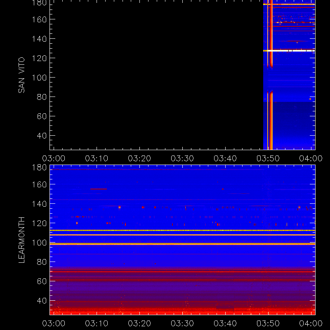Screen dimensions: 330x330
Task: Pick 40 on the Learmonth frequency axis
Action: pos(42,301)
